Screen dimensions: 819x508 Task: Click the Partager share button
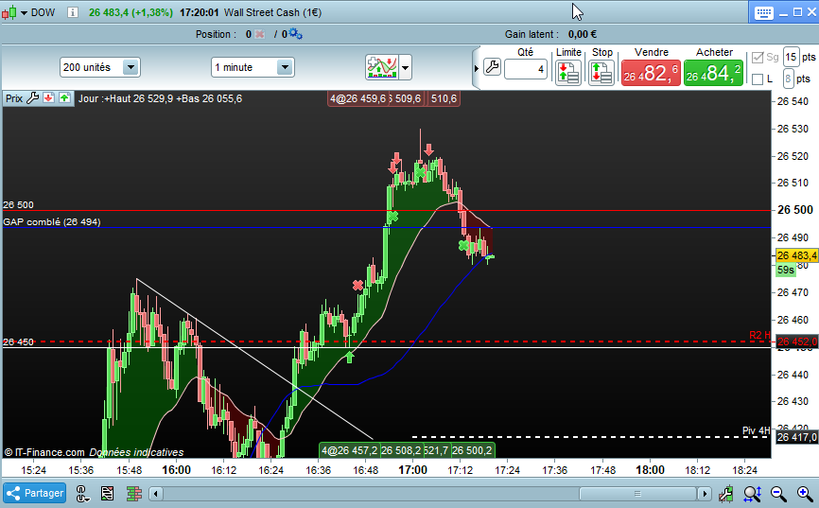tap(35, 493)
